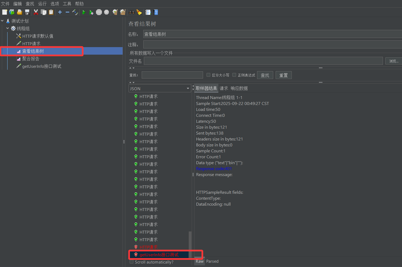Collapse the 测试计划 tree node arrow

[x=2, y=21]
